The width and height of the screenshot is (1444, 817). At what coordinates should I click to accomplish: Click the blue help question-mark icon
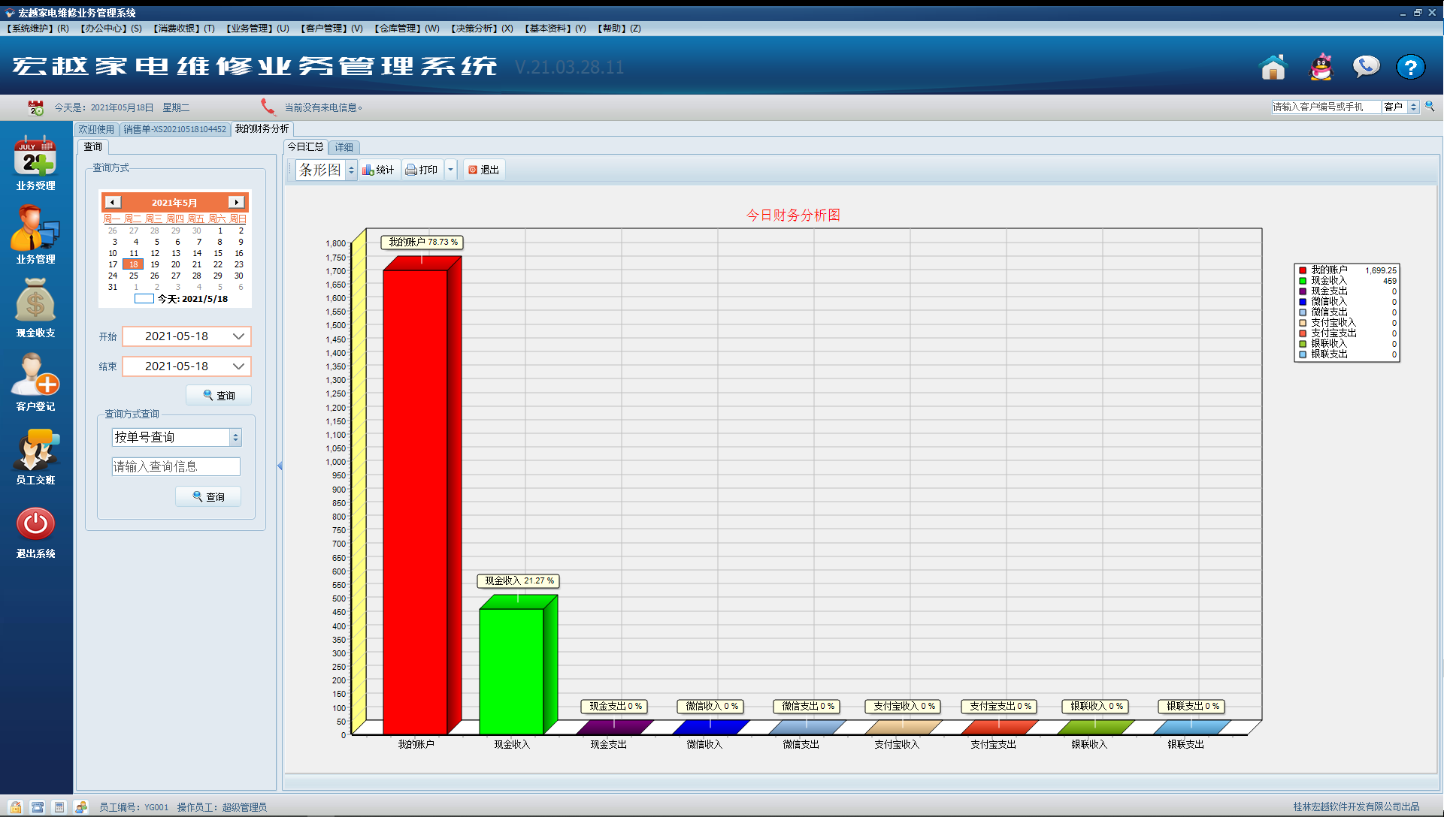[x=1410, y=68]
